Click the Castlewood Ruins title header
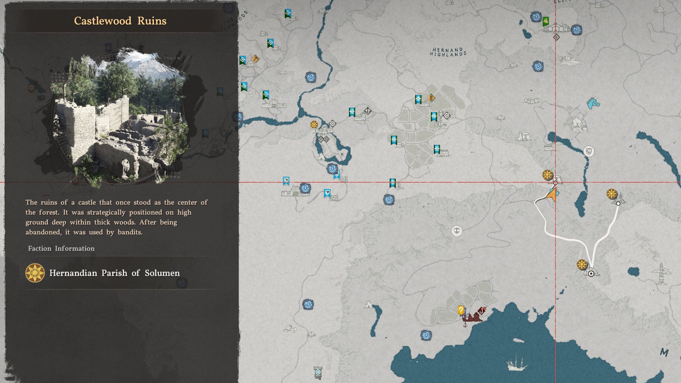 click(x=120, y=20)
